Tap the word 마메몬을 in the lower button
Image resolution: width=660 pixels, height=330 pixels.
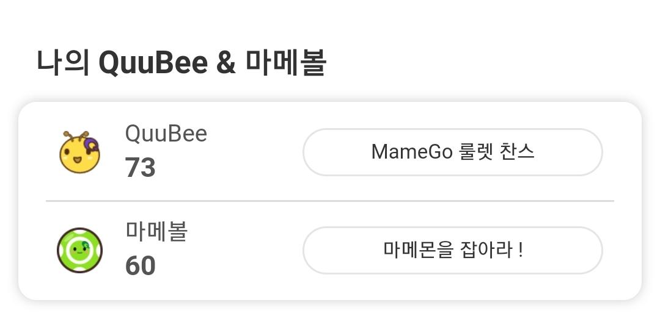click(x=416, y=250)
